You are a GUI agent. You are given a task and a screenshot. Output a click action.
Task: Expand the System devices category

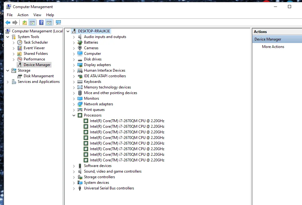click(74, 183)
